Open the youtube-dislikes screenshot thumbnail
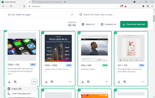The width and height of the screenshot is (155, 98). (95, 48)
